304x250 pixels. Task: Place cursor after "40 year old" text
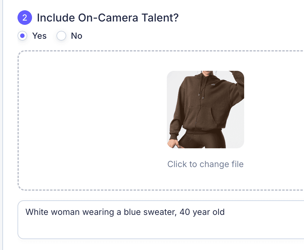point(225,212)
